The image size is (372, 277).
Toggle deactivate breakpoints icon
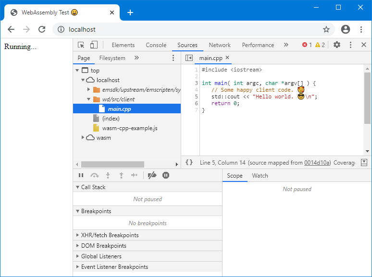point(152,175)
